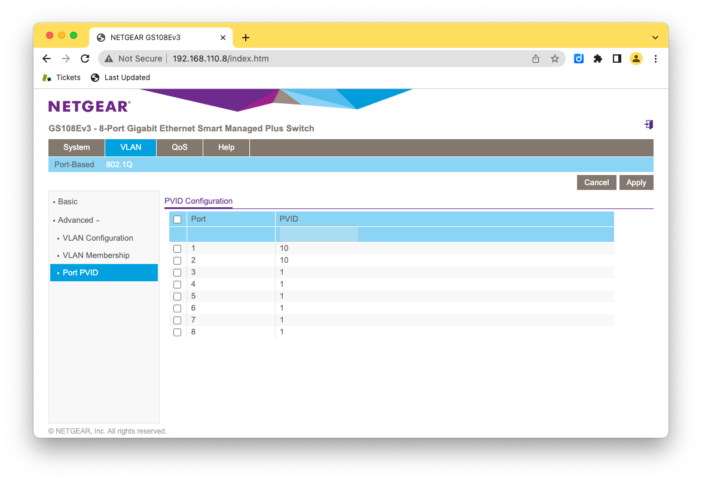Click PVID value 1 for port 3
Screen dimensions: 702x482
click(x=282, y=272)
